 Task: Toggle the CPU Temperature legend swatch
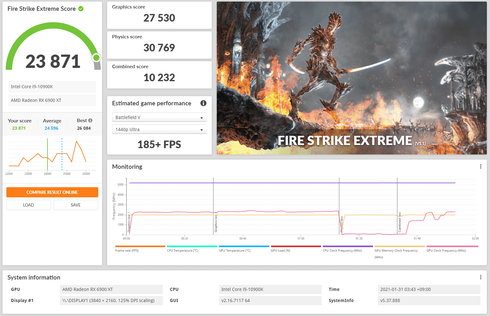pos(192,246)
